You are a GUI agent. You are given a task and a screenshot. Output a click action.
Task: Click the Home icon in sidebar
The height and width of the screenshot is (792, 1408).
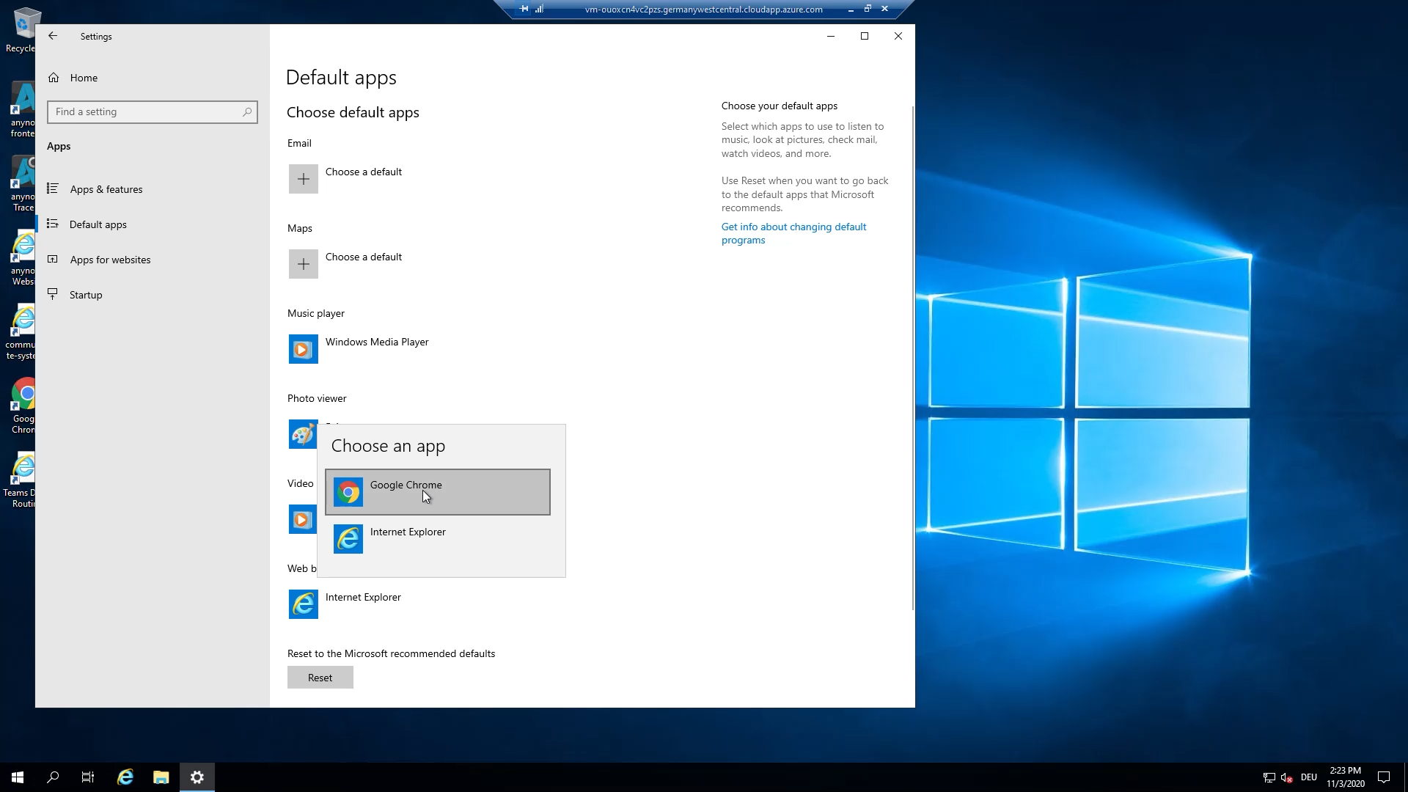point(54,78)
